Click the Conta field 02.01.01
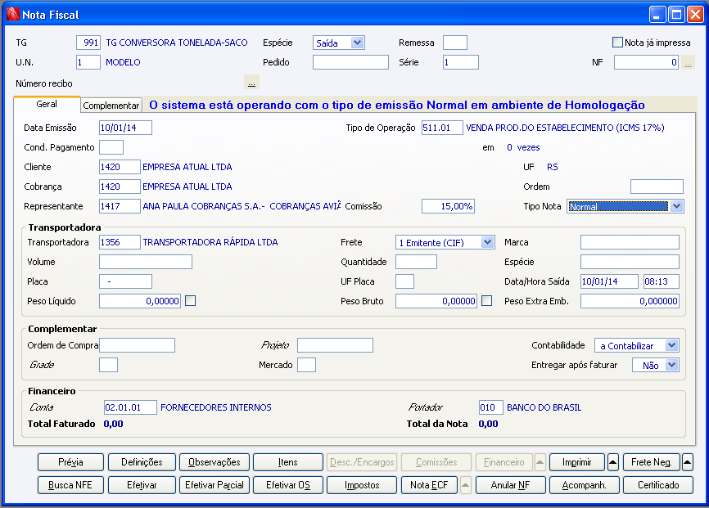 [130, 407]
